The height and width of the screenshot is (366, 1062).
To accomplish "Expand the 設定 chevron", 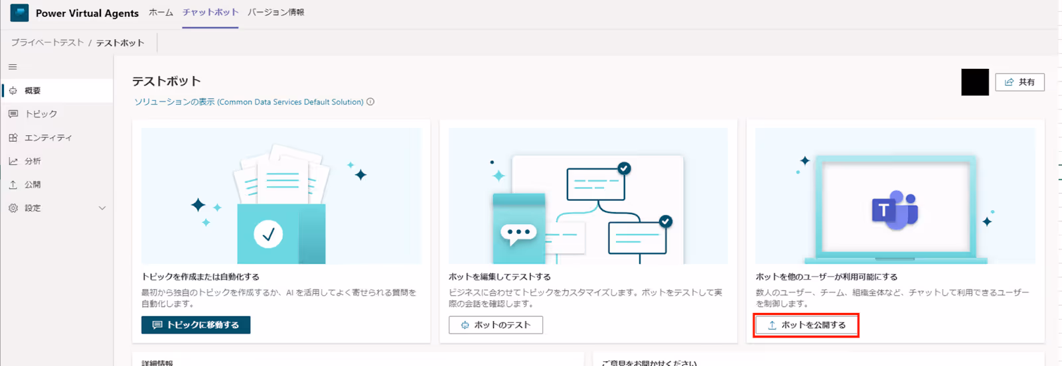I will [102, 208].
